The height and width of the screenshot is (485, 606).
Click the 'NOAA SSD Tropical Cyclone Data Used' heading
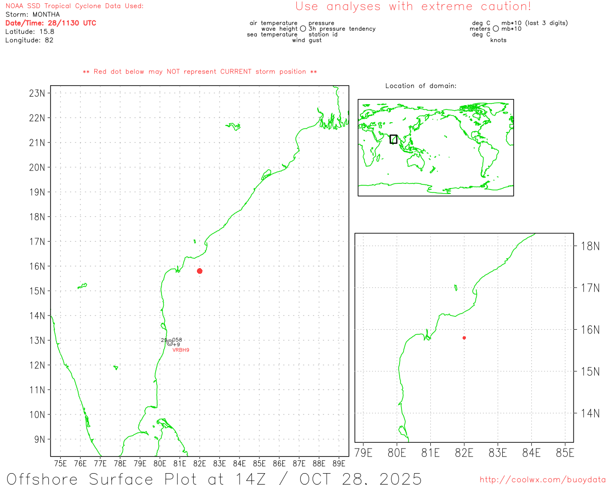(74, 6)
